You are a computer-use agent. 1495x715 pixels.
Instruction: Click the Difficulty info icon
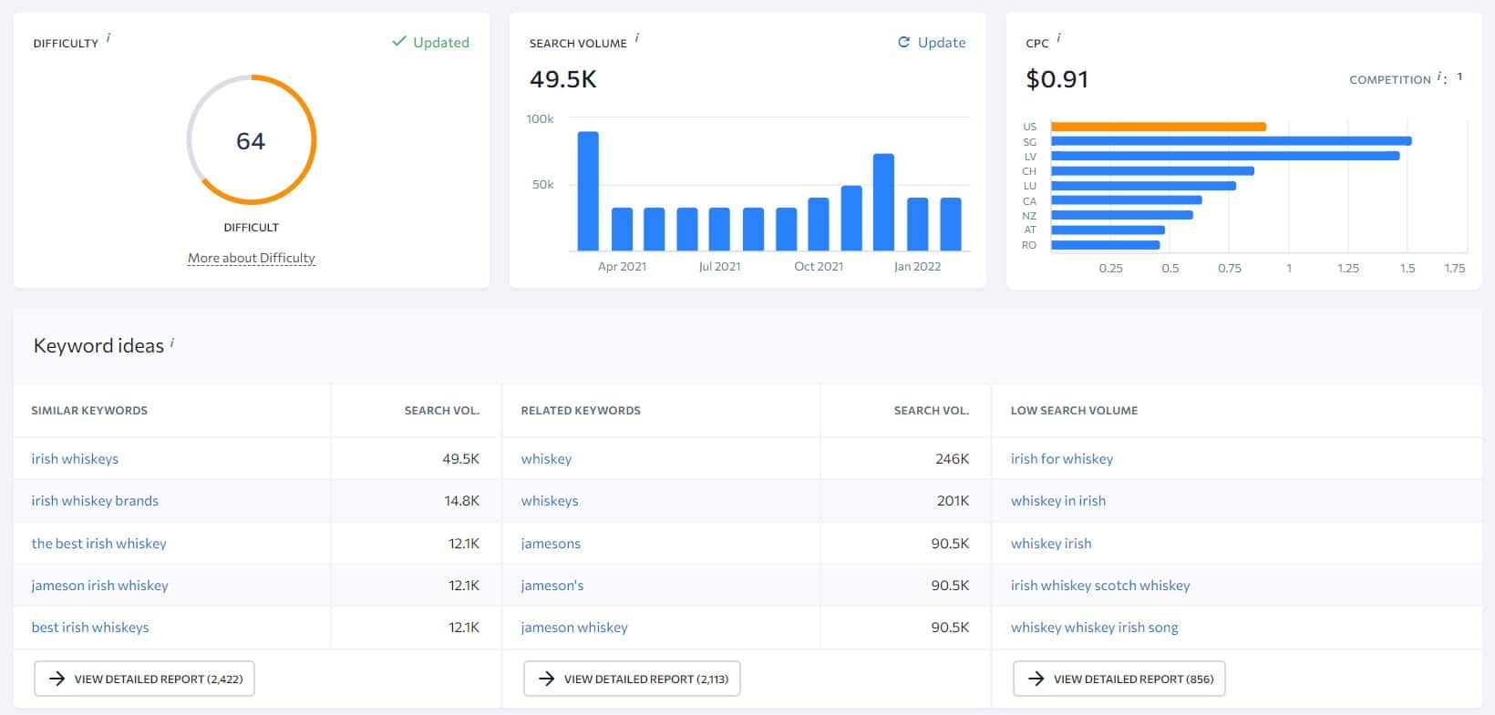tap(108, 37)
